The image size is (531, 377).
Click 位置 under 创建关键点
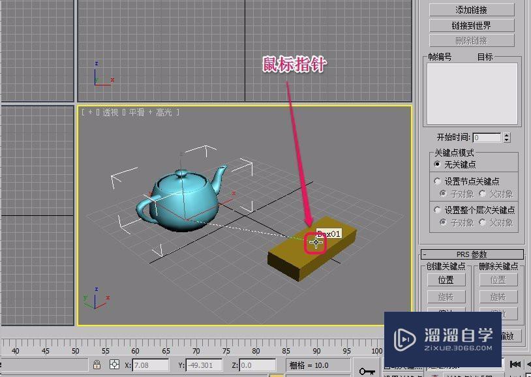(x=447, y=279)
